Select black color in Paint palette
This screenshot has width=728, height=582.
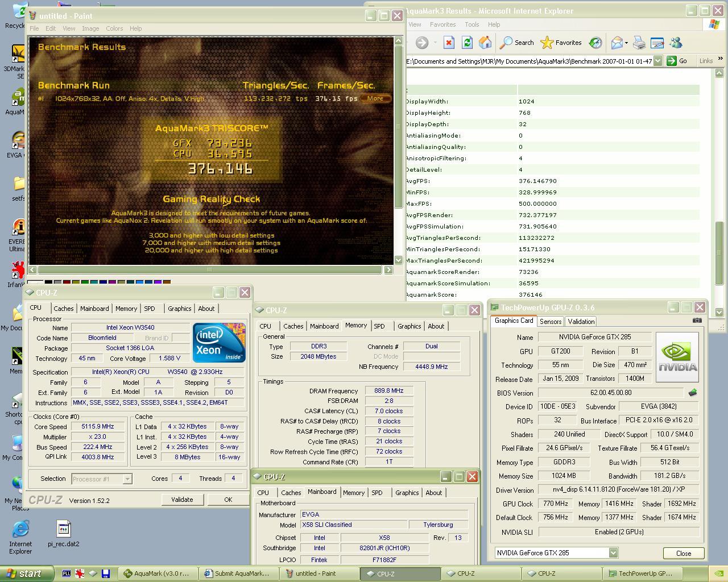(48, 281)
